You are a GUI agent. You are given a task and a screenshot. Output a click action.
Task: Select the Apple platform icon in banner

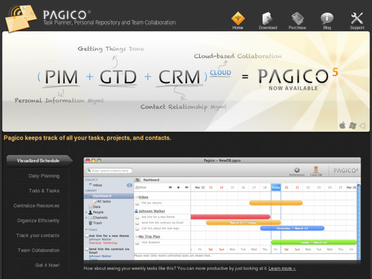click(x=342, y=125)
